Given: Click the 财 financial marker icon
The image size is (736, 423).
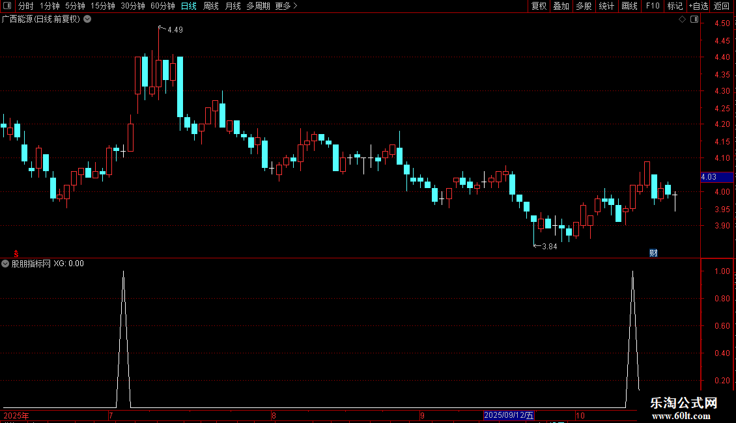Looking at the screenshot, I should click(653, 253).
